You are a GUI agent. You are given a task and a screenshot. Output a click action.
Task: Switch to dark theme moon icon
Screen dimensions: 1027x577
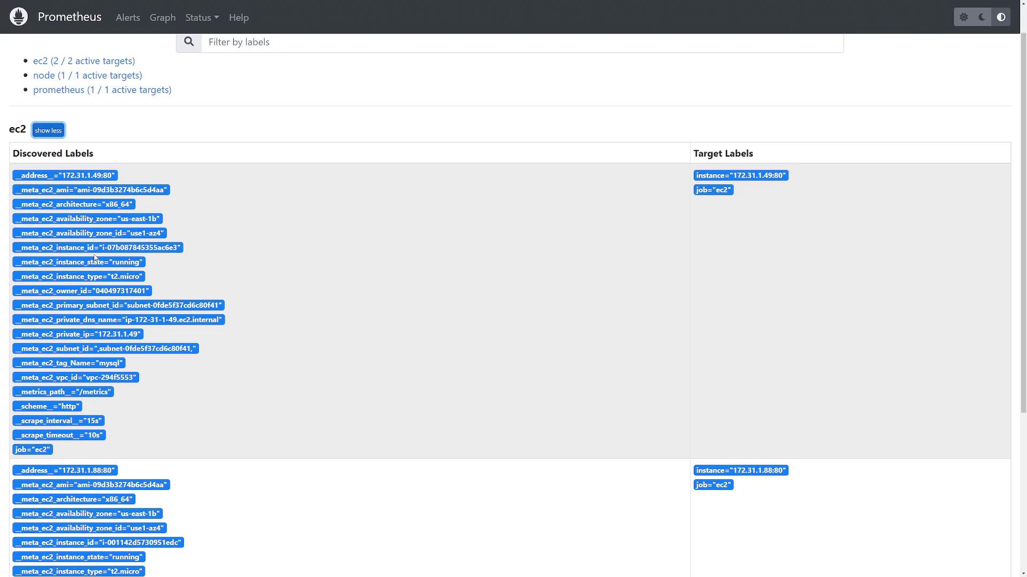click(982, 17)
